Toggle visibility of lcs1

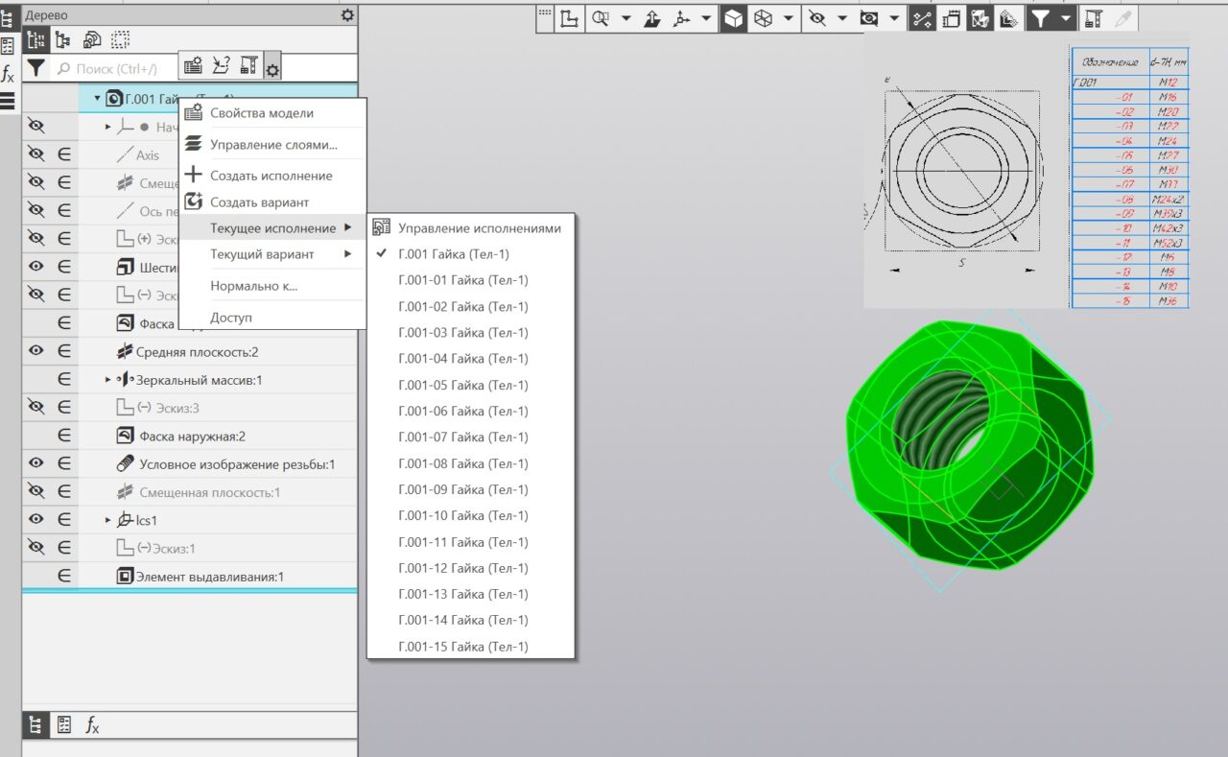pos(35,519)
